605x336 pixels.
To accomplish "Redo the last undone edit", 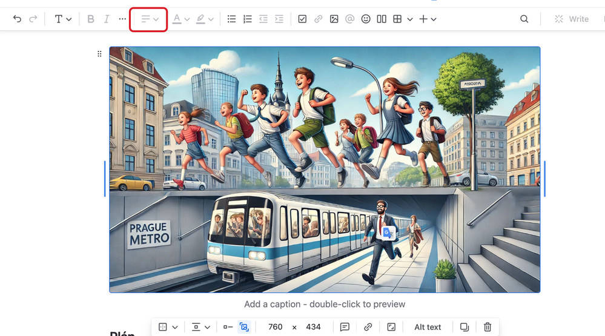I will click(33, 19).
